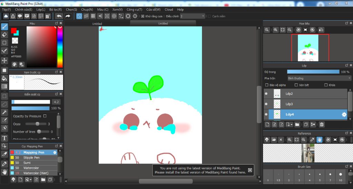The width and height of the screenshot is (353, 189).
Task: Pick the red foreground color swatch
Action: (x=13, y=30)
